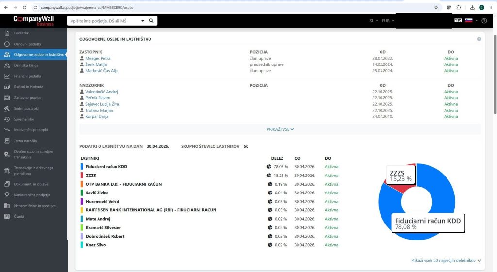Reload the page in the browser
Image resolution: width=497 pixels, height=272 pixels.
pyautogui.click(x=24, y=7)
